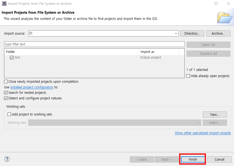Click the Eclipse icon in title bar

(x=4, y=3)
